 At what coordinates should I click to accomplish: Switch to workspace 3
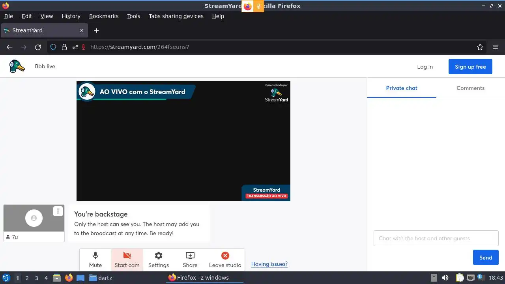click(x=36, y=278)
